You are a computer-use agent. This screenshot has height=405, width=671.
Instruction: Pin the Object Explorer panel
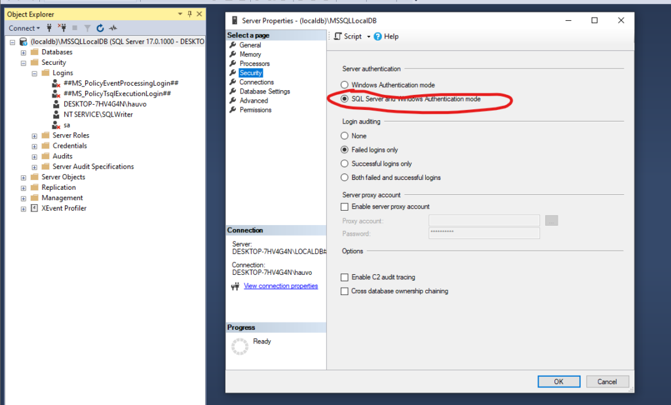tap(189, 14)
